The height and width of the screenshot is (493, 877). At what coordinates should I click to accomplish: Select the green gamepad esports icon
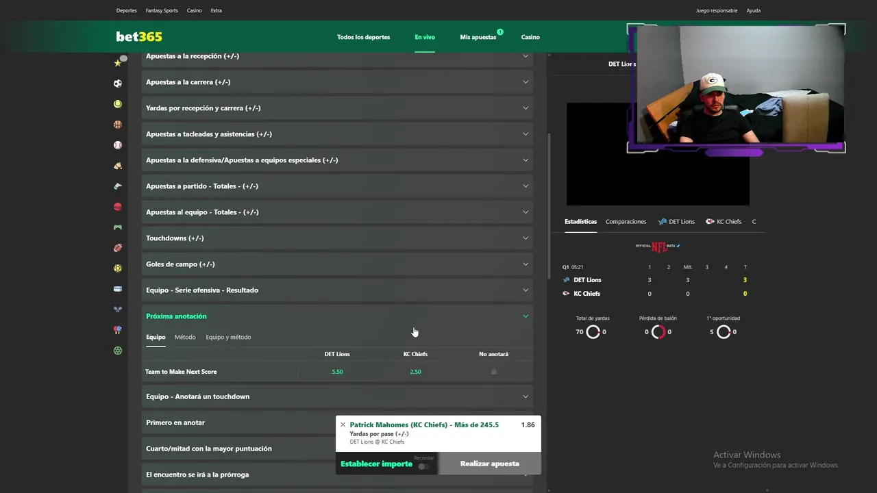coord(118,227)
